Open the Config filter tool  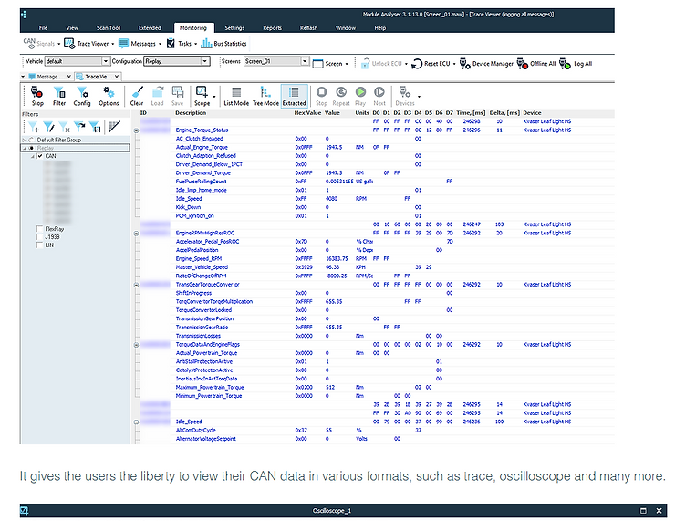[82, 96]
